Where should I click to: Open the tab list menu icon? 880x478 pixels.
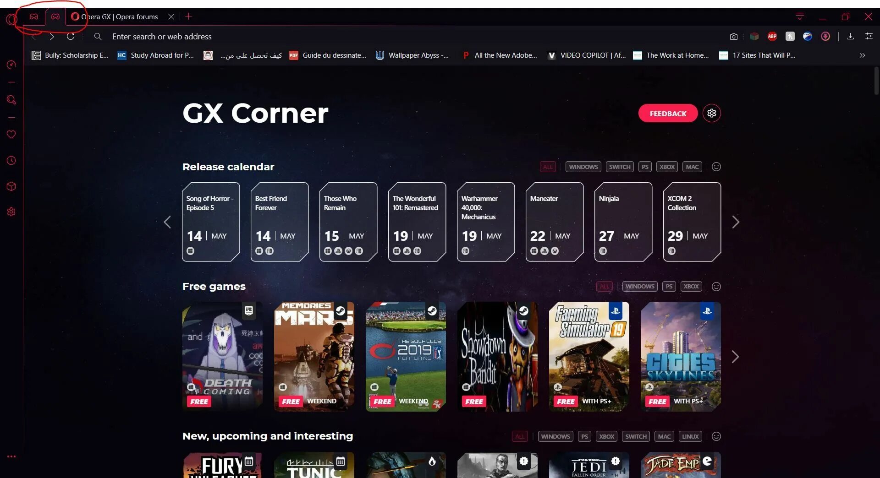pyautogui.click(x=800, y=16)
